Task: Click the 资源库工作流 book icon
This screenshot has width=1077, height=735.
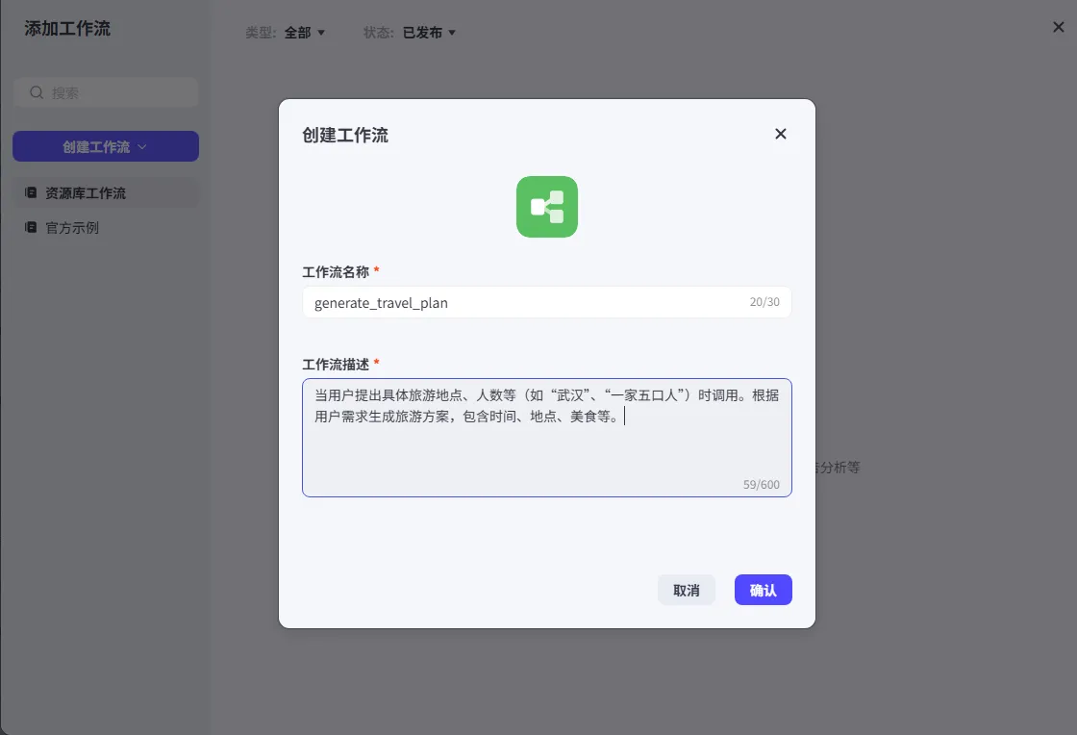Action: point(31,192)
